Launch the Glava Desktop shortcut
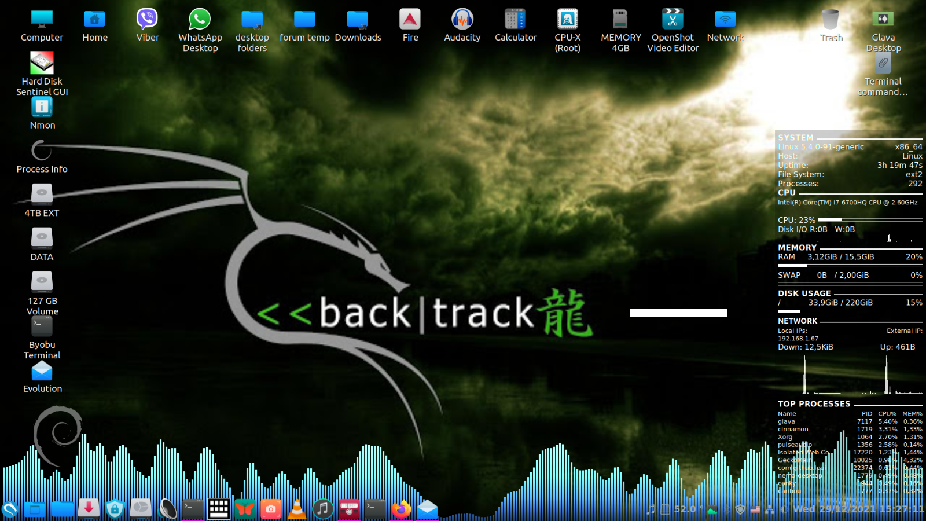 pyautogui.click(x=883, y=31)
